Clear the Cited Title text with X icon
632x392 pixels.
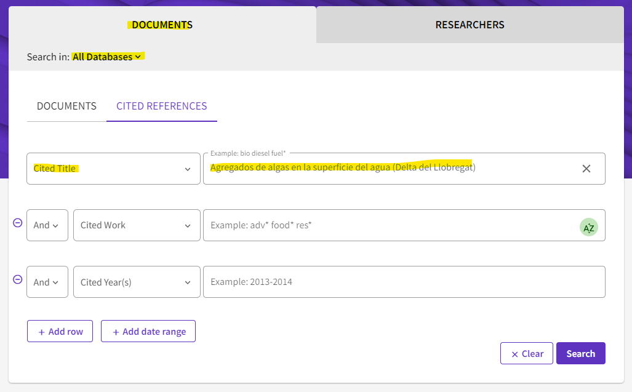[586, 169]
